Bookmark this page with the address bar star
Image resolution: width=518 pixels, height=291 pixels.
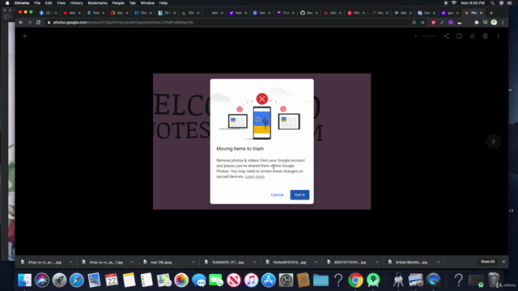pos(422,23)
